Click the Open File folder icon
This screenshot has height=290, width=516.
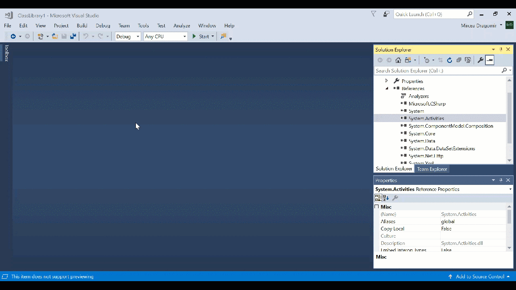coord(55,36)
